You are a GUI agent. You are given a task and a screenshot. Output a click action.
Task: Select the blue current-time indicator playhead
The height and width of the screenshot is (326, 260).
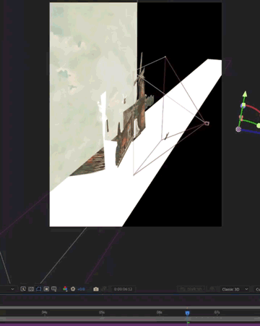[187, 313]
